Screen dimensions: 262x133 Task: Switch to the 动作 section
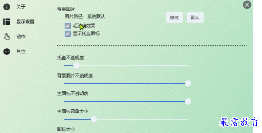coord(21,37)
